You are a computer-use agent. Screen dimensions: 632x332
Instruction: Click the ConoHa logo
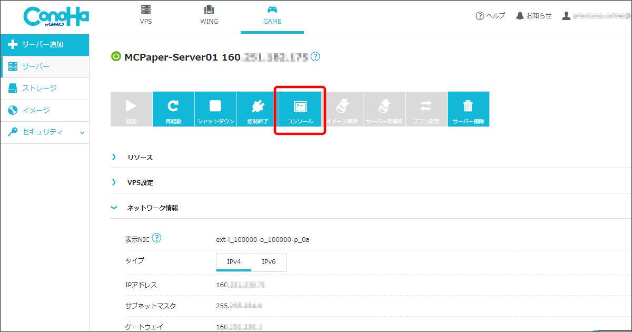[56, 17]
